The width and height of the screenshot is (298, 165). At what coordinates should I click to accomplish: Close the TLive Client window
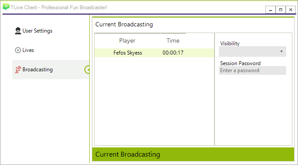[291, 10]
